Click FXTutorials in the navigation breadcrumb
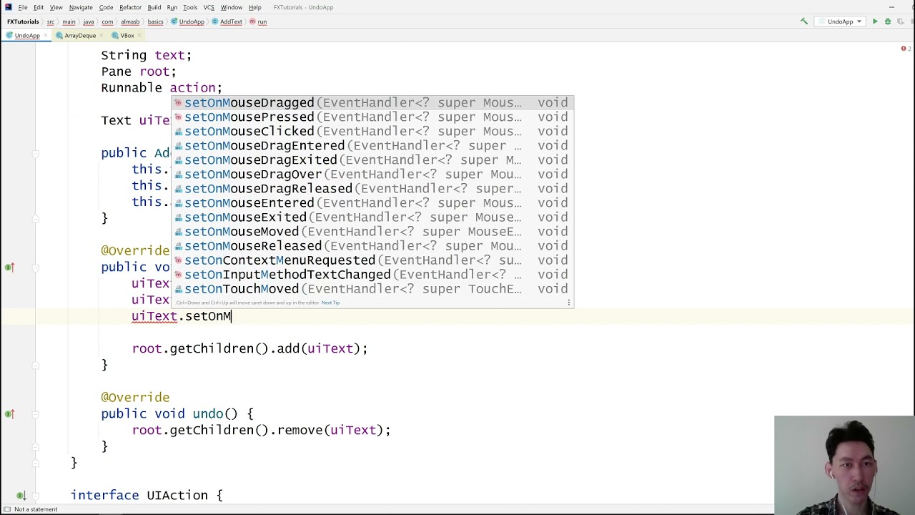915x515 pixels. (23, 21)
